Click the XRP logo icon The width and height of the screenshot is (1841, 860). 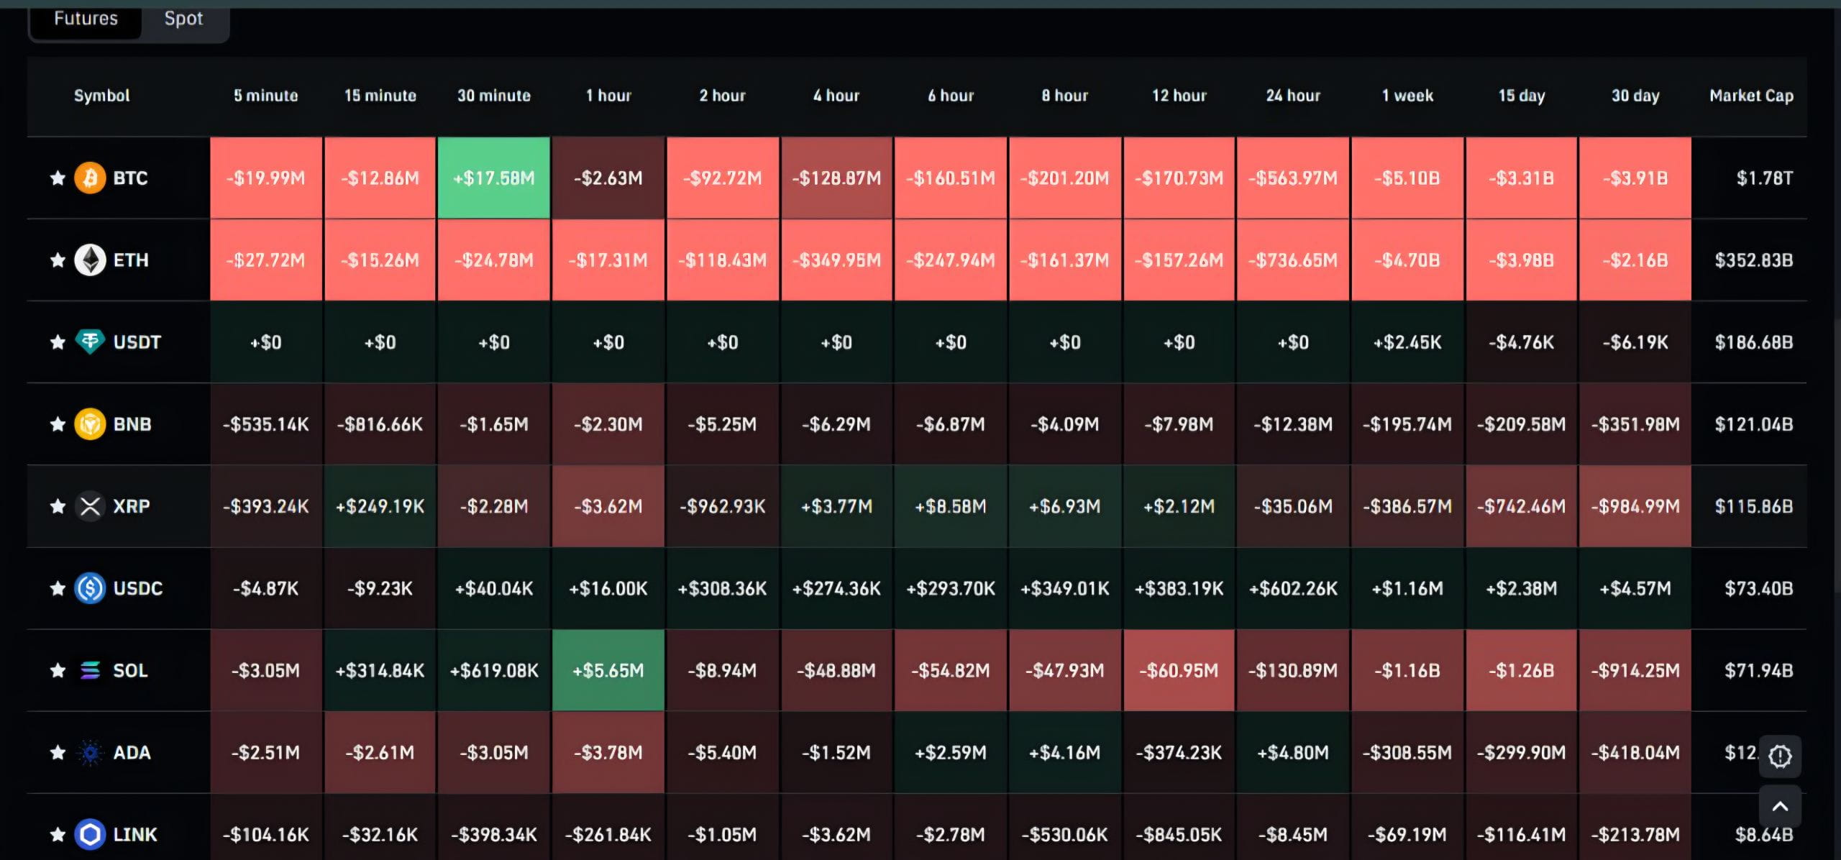tap(90, 506)
